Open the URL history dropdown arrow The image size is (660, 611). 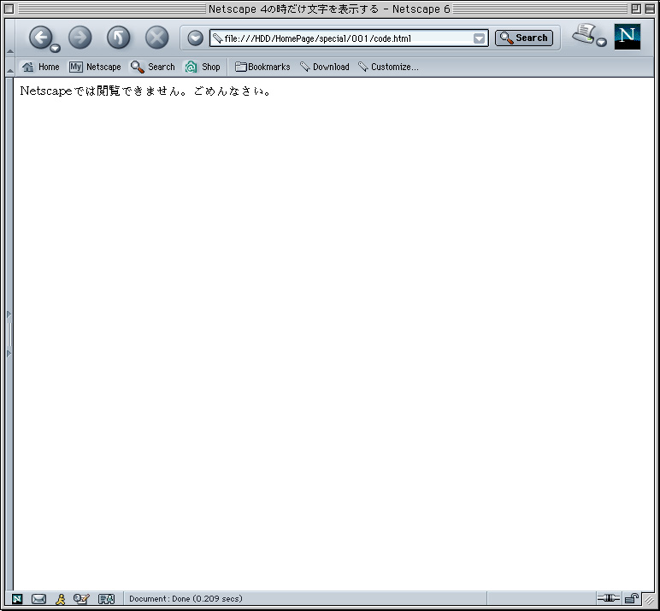click(x=479, y=38)
